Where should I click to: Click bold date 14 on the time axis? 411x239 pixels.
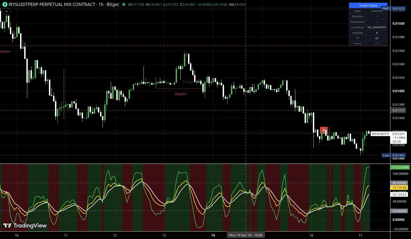point(213,235)
